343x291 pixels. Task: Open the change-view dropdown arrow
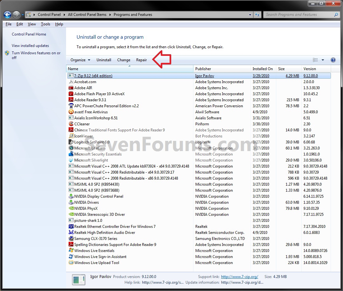322,60
